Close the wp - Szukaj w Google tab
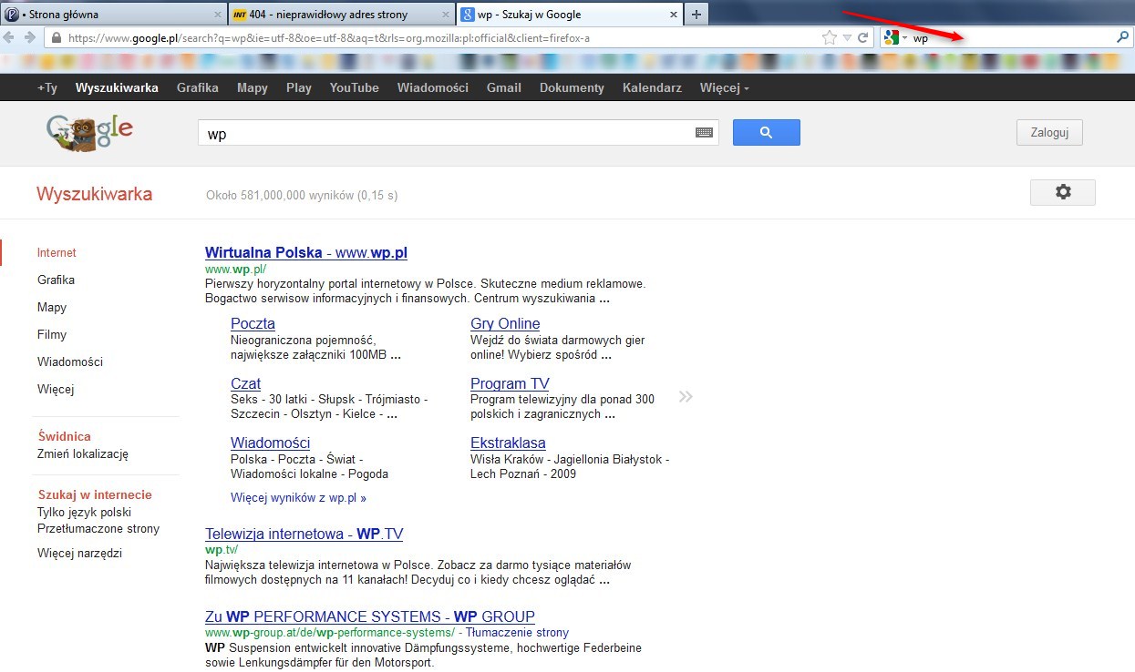This screenshot has height=672, width=1135. tap(673, 15)
